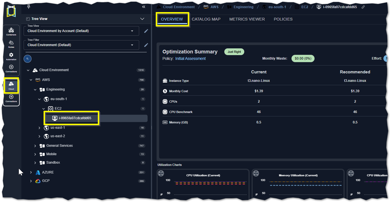
Task: Expand the Mobile tree node
Action: pyautogui.click(x=35, y=154)
